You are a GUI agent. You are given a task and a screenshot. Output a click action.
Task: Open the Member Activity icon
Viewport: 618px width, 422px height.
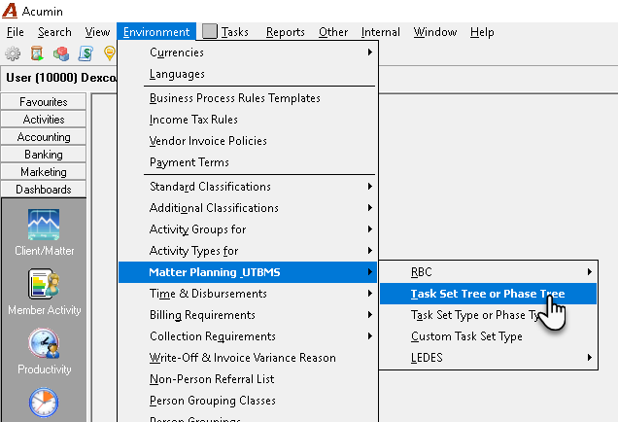(44, 284)
